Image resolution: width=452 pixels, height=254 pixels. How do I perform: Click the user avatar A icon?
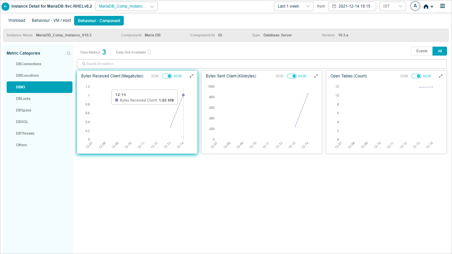415,6
